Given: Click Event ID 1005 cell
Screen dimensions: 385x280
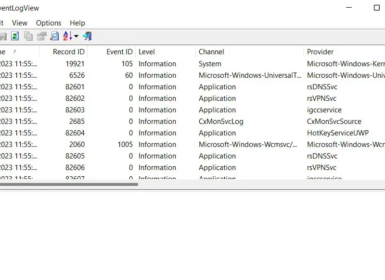Looking at the screenshot, I should (x=125, y=144).
